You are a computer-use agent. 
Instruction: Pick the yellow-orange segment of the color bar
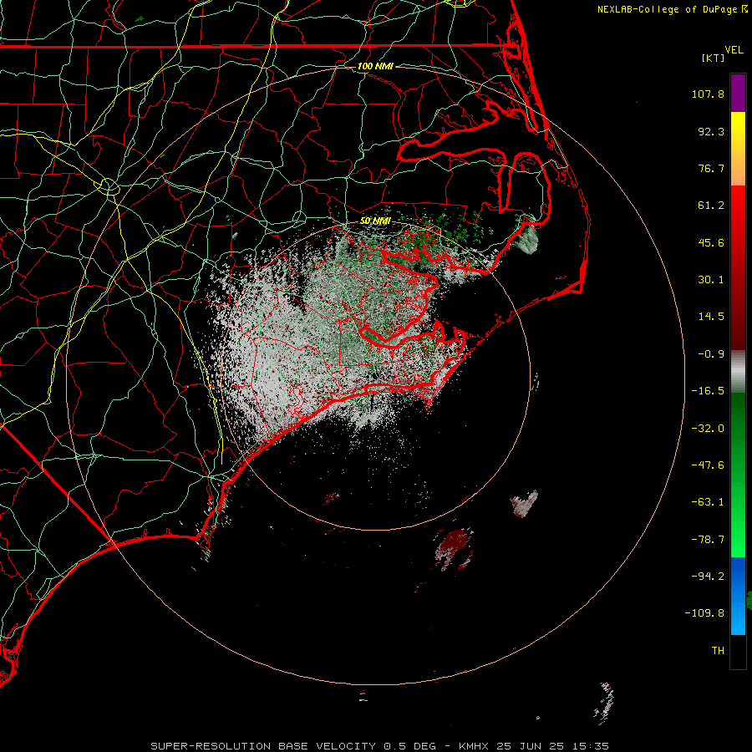click(x=738, y=149)
